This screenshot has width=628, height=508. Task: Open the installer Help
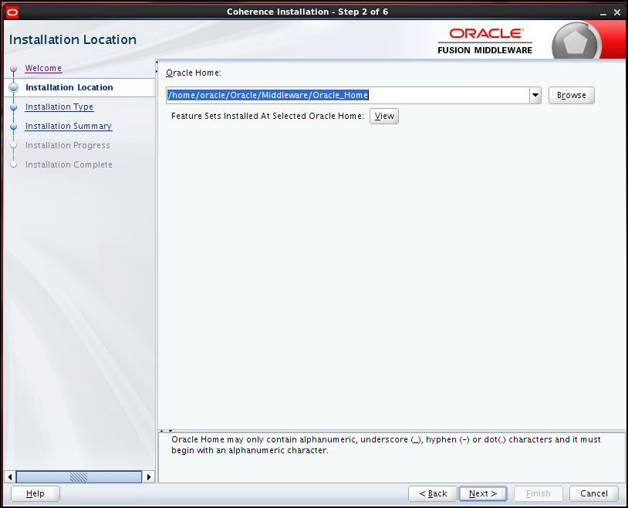[x=35, y=493]
